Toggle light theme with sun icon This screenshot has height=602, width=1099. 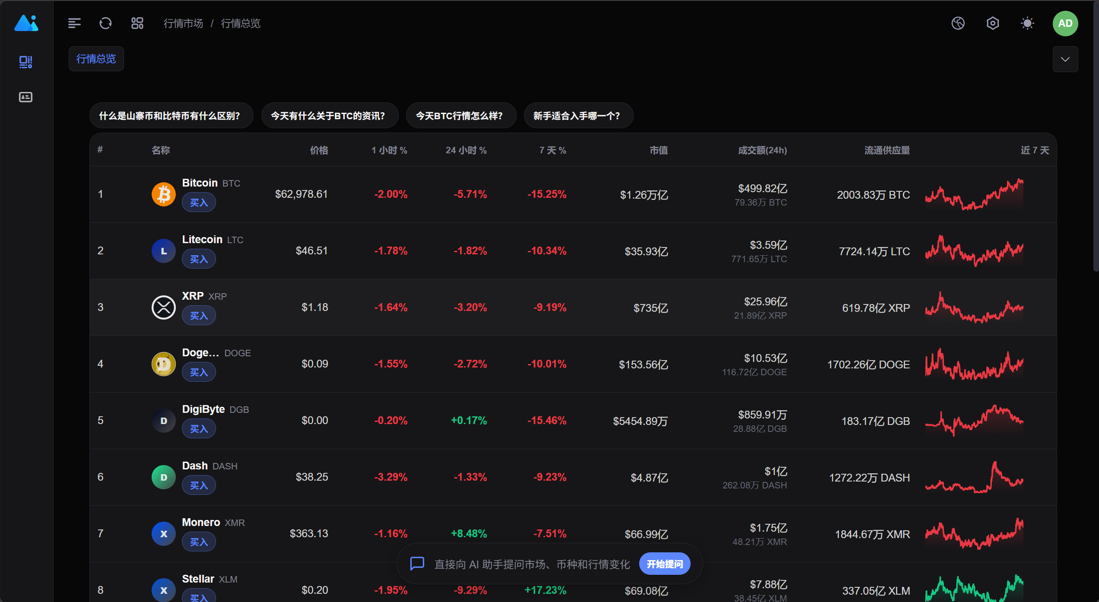[x=1027, y=23]
